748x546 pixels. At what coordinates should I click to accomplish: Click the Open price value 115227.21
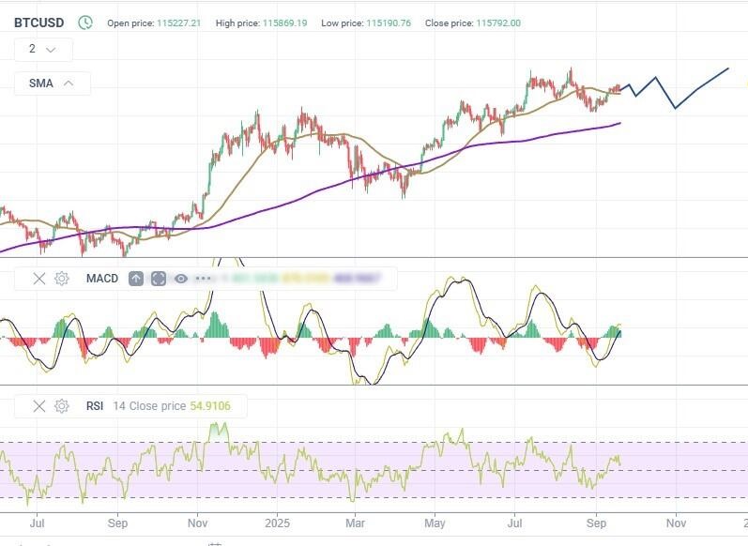point(181,23)
